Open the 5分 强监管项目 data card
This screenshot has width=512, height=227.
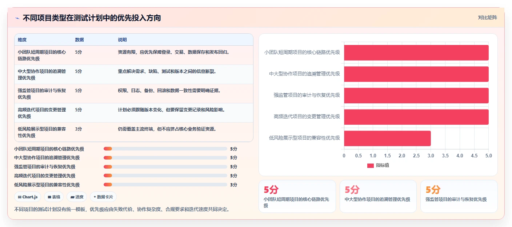click(459, 196)
